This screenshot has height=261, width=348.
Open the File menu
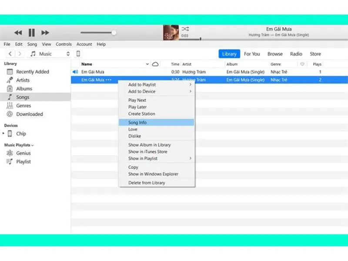coord(7,44)
